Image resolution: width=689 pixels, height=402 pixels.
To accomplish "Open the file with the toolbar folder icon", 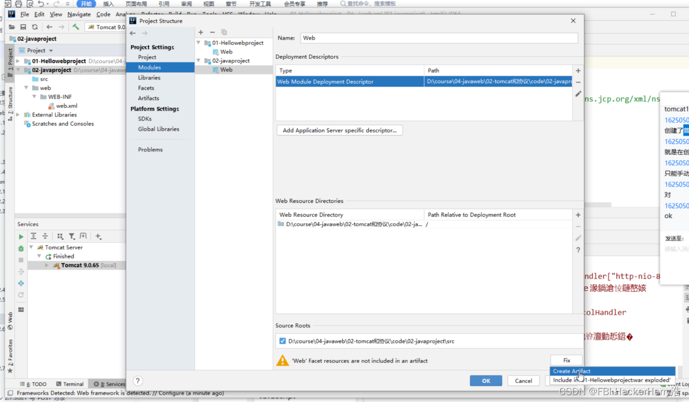I will [x=12, y=27].
